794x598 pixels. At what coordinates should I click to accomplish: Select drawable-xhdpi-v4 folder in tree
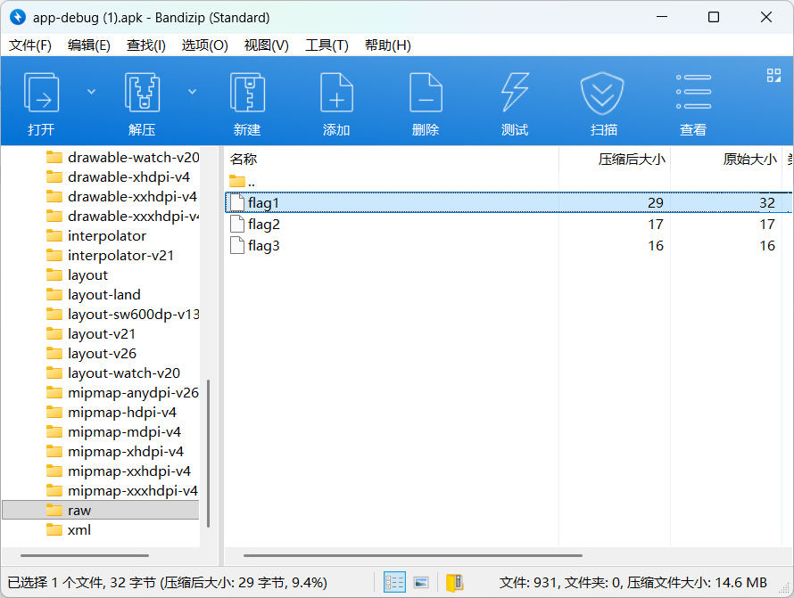point(118,177)
